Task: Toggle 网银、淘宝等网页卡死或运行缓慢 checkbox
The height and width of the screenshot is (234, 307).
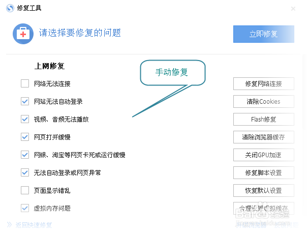Action: (25, 155)
